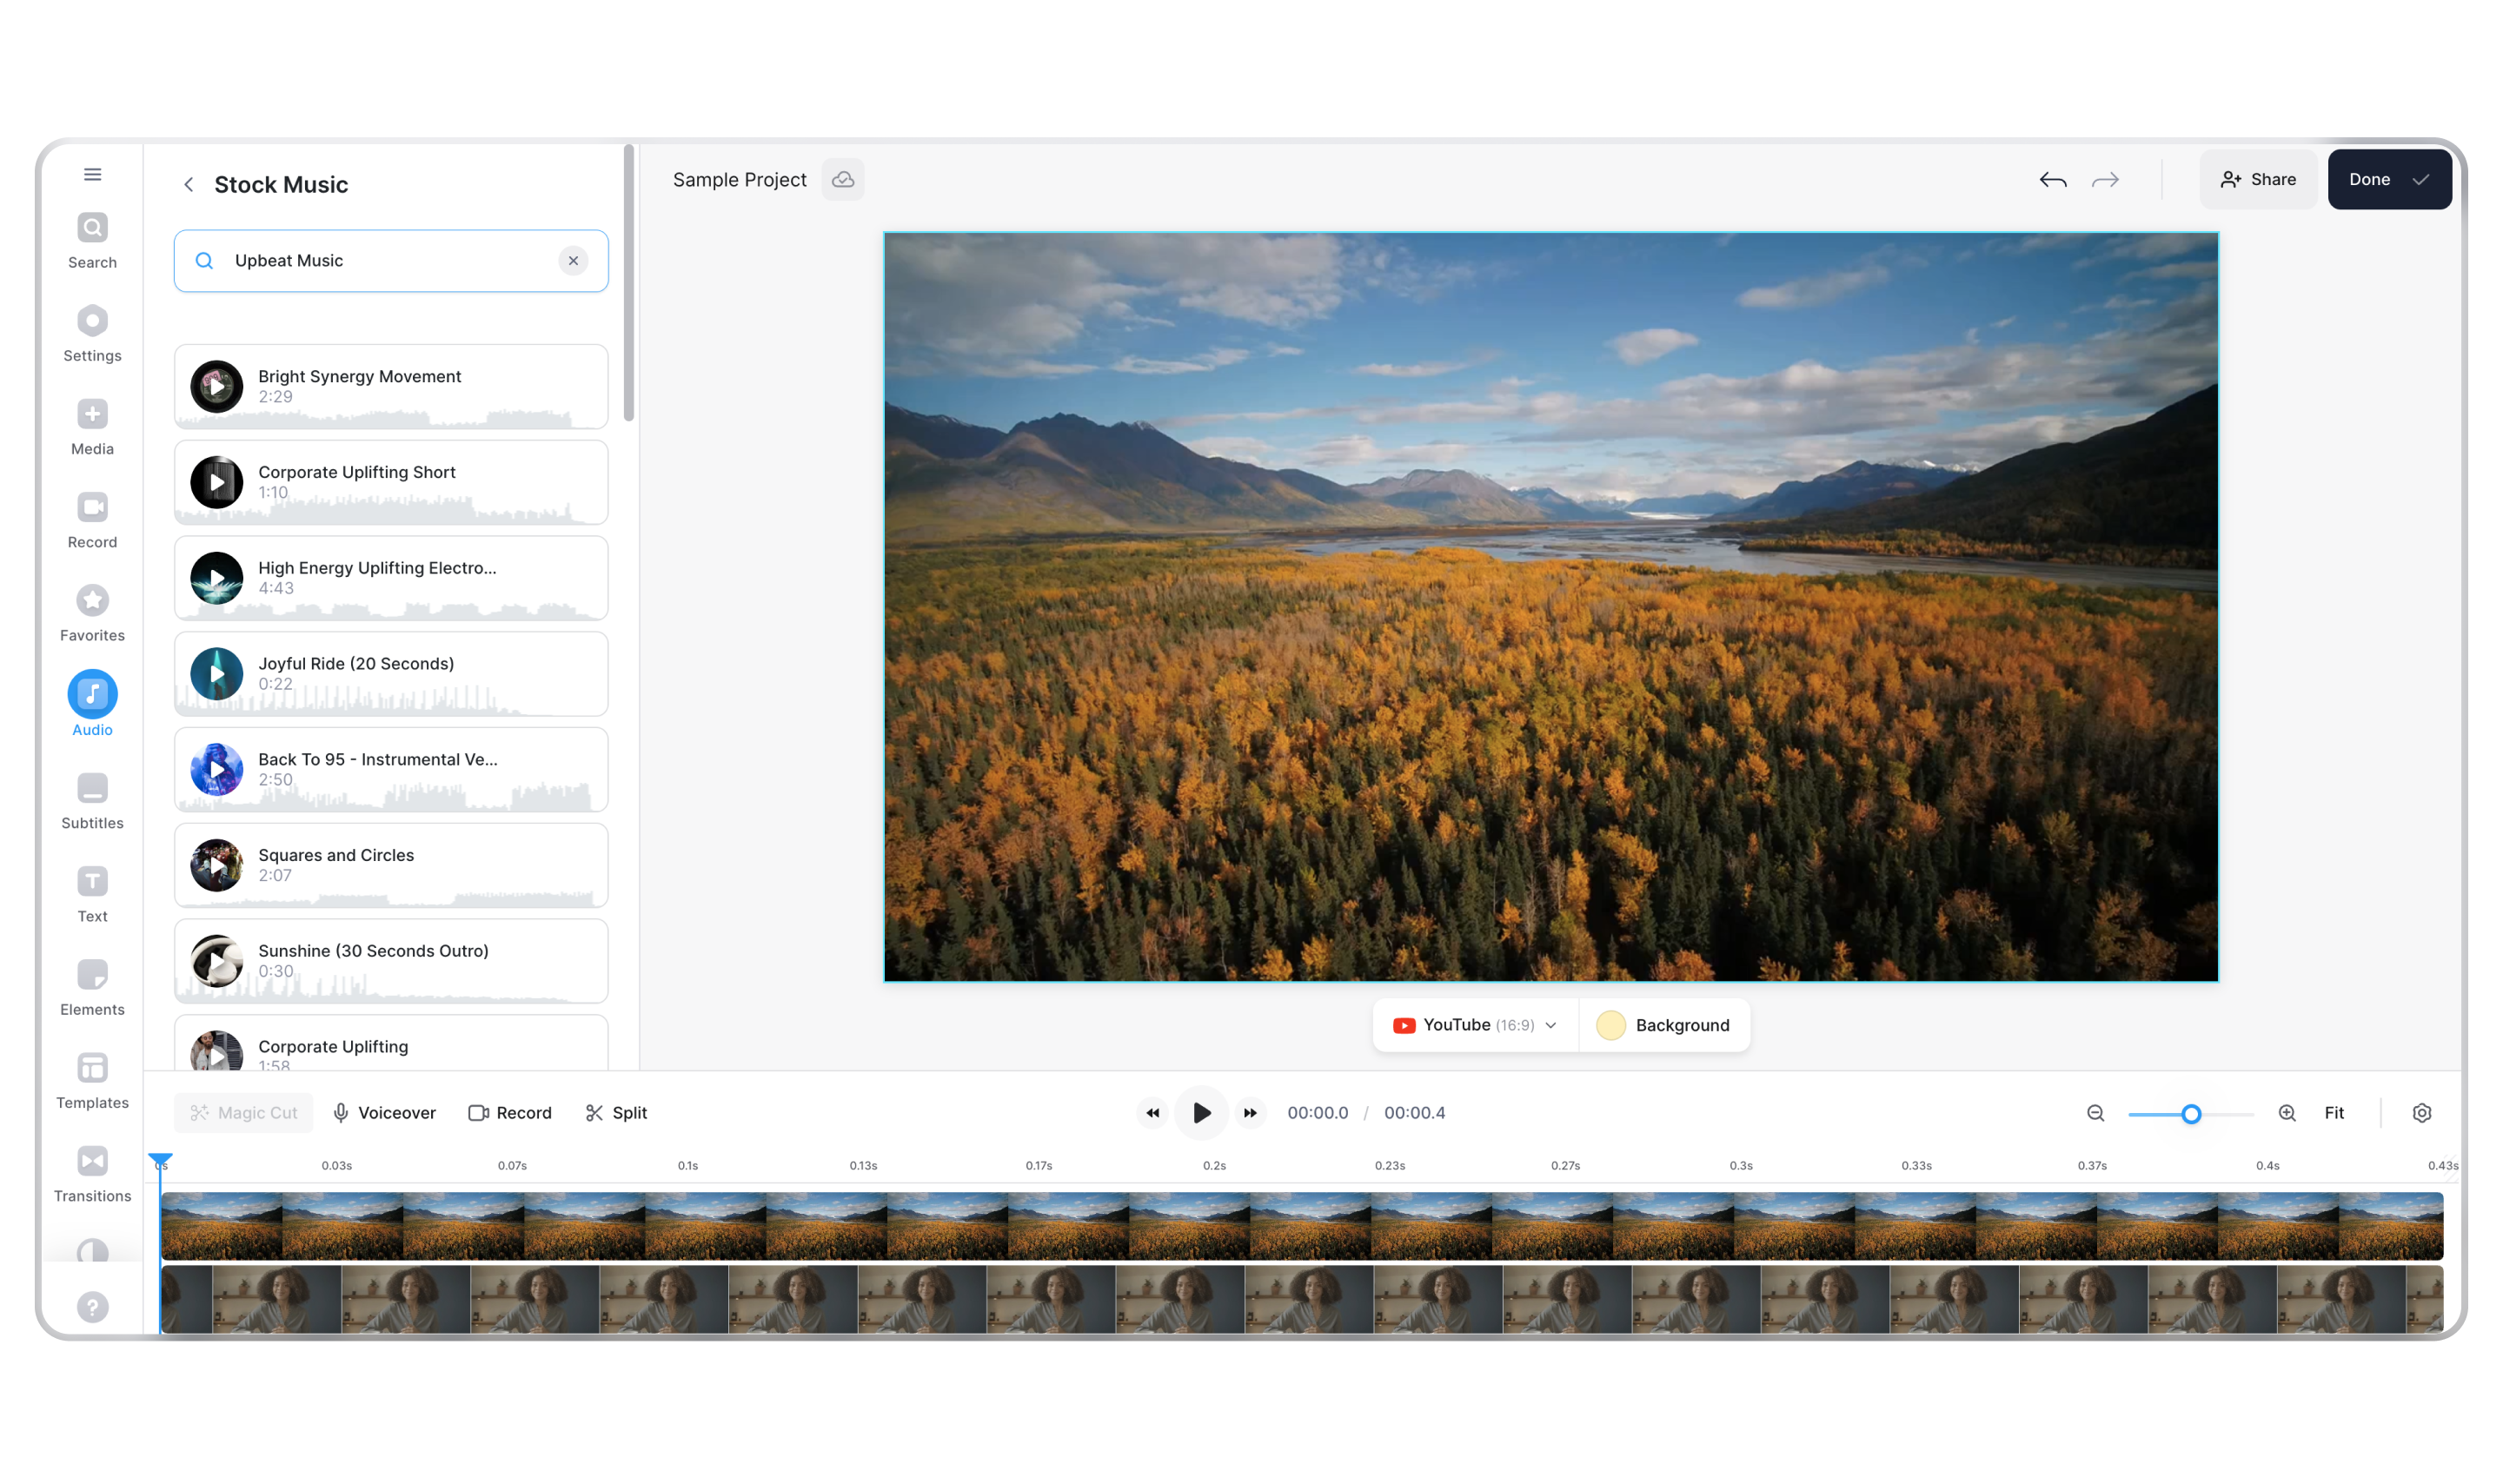The width and height of the screenshot is (2503, 1484).
Task: Redo the last action
Action: pyautogui.click(x=2105, y=180)
